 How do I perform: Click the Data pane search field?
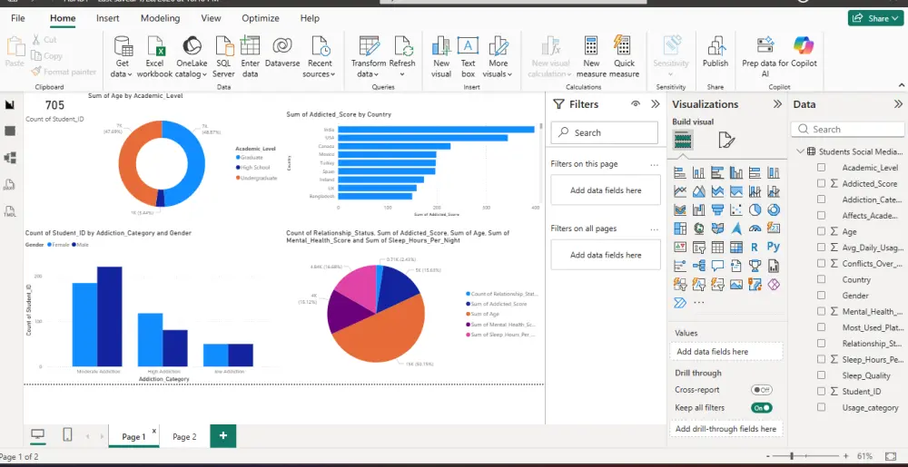click(848, 130)
